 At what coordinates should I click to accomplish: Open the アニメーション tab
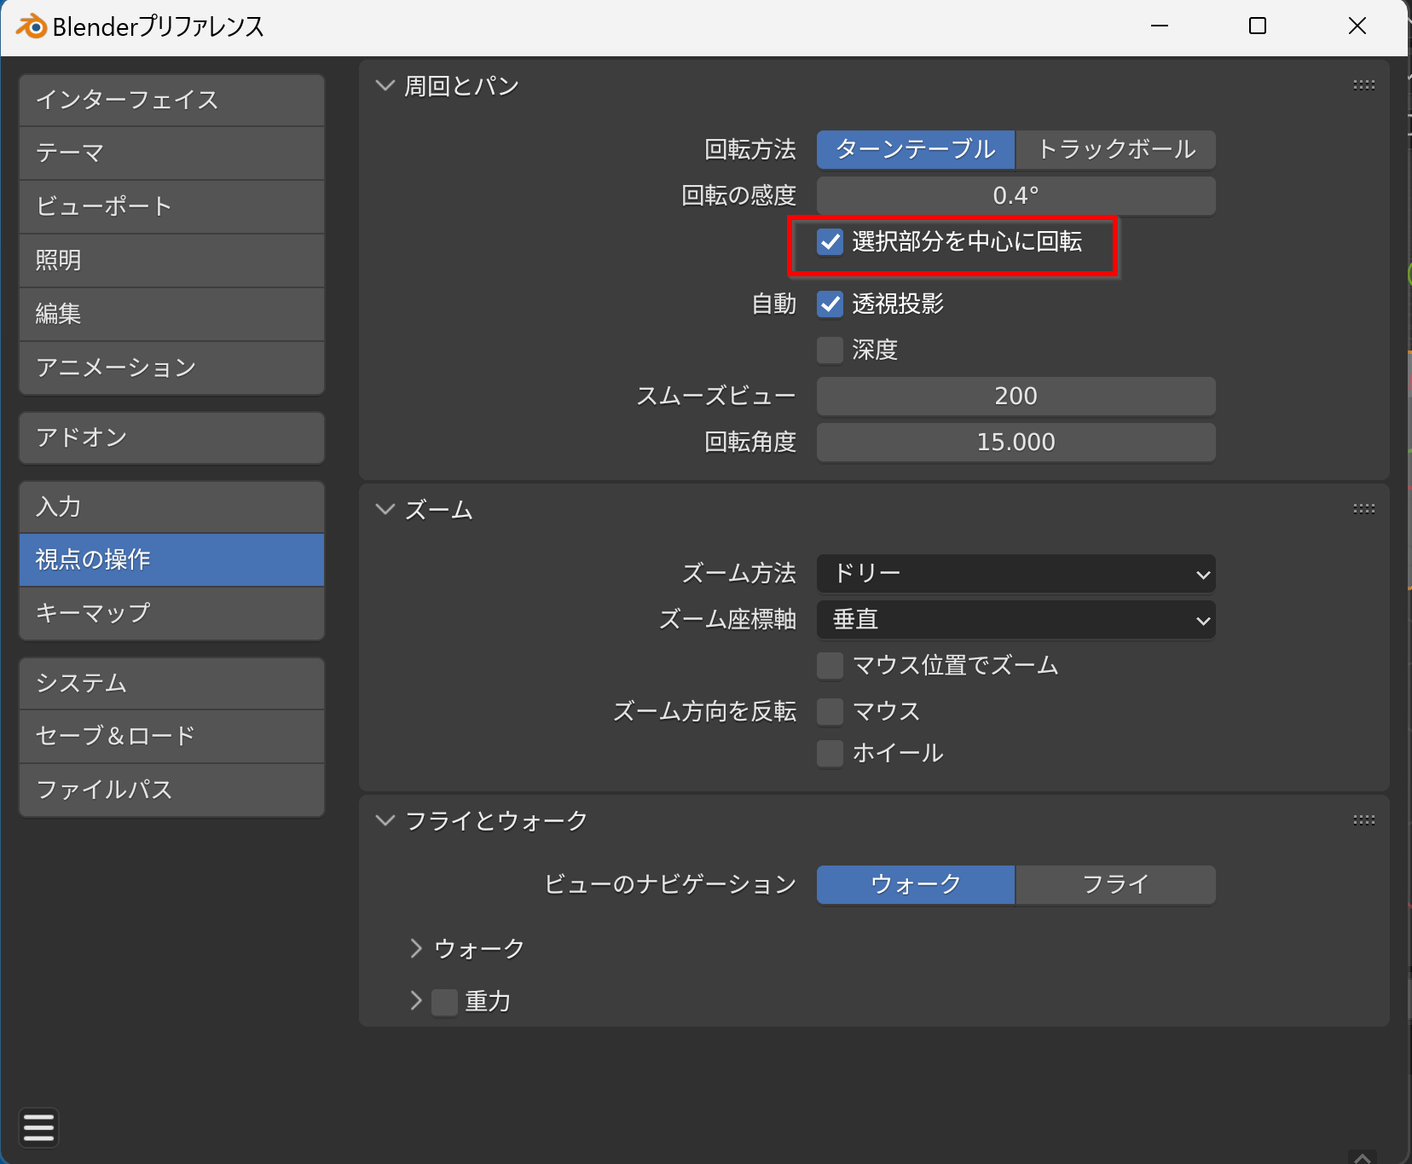(171, 368)
